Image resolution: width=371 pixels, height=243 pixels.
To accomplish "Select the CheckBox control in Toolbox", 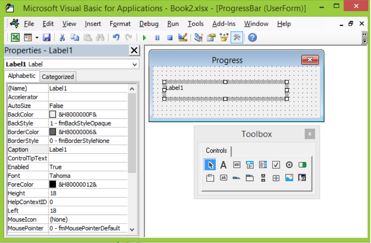I will click(276, 165).
